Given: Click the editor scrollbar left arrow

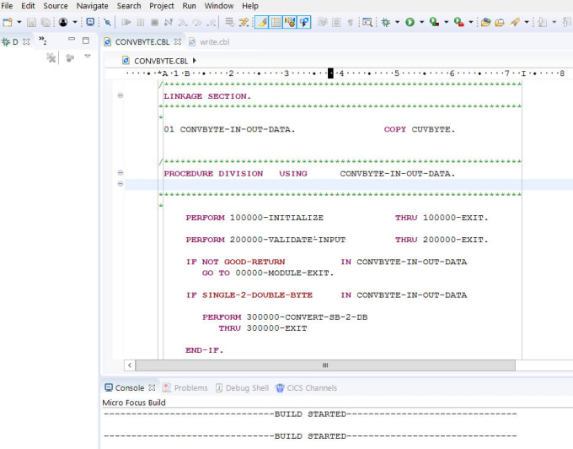Looking at the screenshot, I should click(x=130, y=365).
